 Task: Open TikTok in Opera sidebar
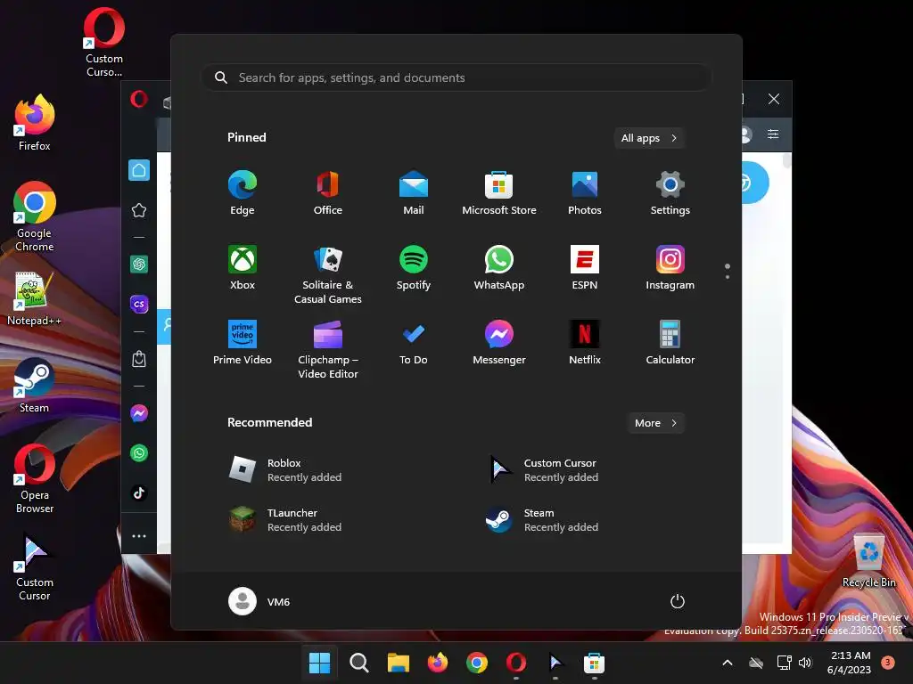pos(139,493)
